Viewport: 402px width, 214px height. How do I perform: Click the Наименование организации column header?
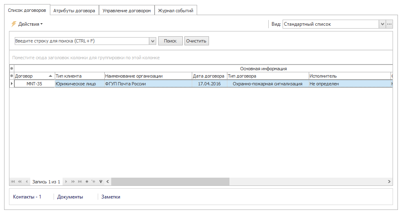point(148,76)
